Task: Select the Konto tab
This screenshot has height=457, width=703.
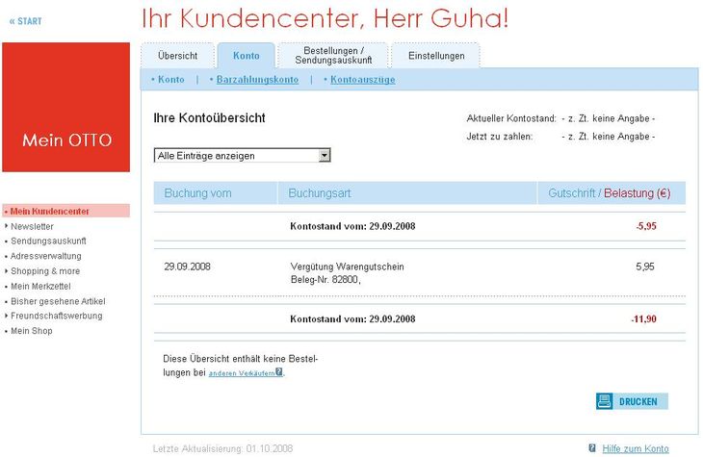Action: tap(246, 56)
